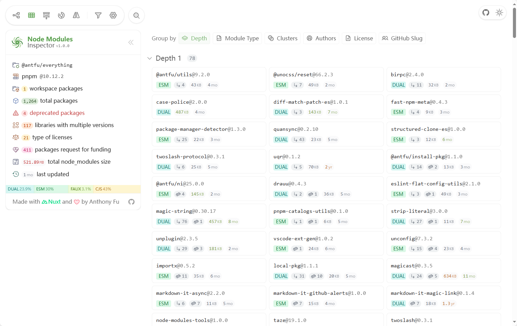517x326 pixels.
Task: Click the pnpm package manager icon
Action: [x=16, y=76]
